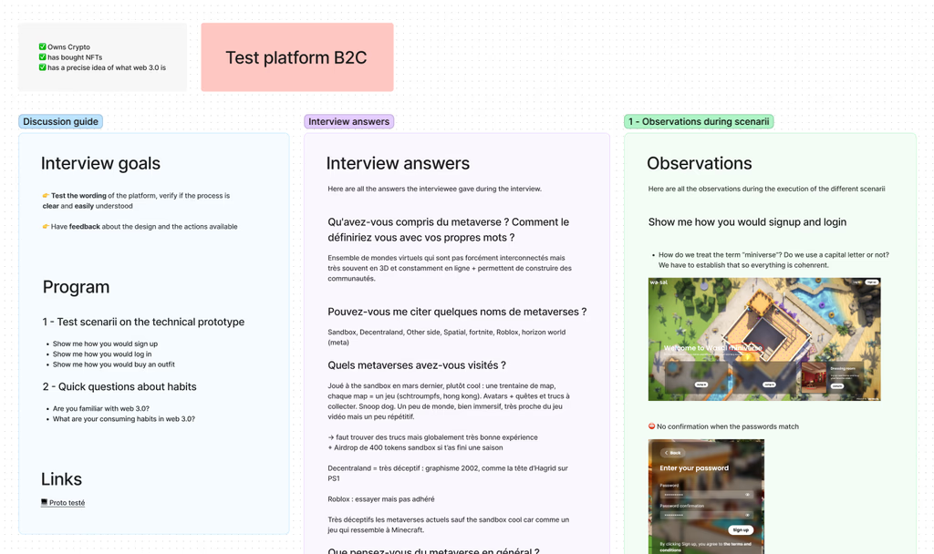
Task: Click the wa-sal logo in miniverse screenshot
Action: (x=659, y=283)
